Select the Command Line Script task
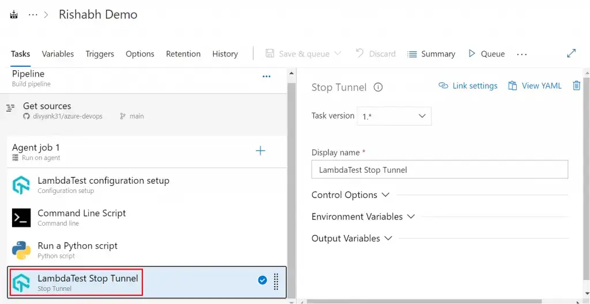Screen dimensions: 590x304 (147, 218)
